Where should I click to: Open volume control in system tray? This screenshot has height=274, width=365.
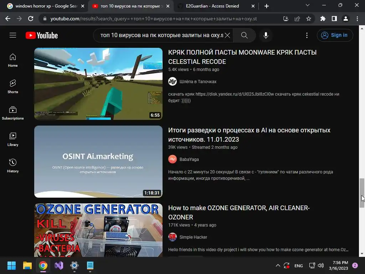pos(321,265)
